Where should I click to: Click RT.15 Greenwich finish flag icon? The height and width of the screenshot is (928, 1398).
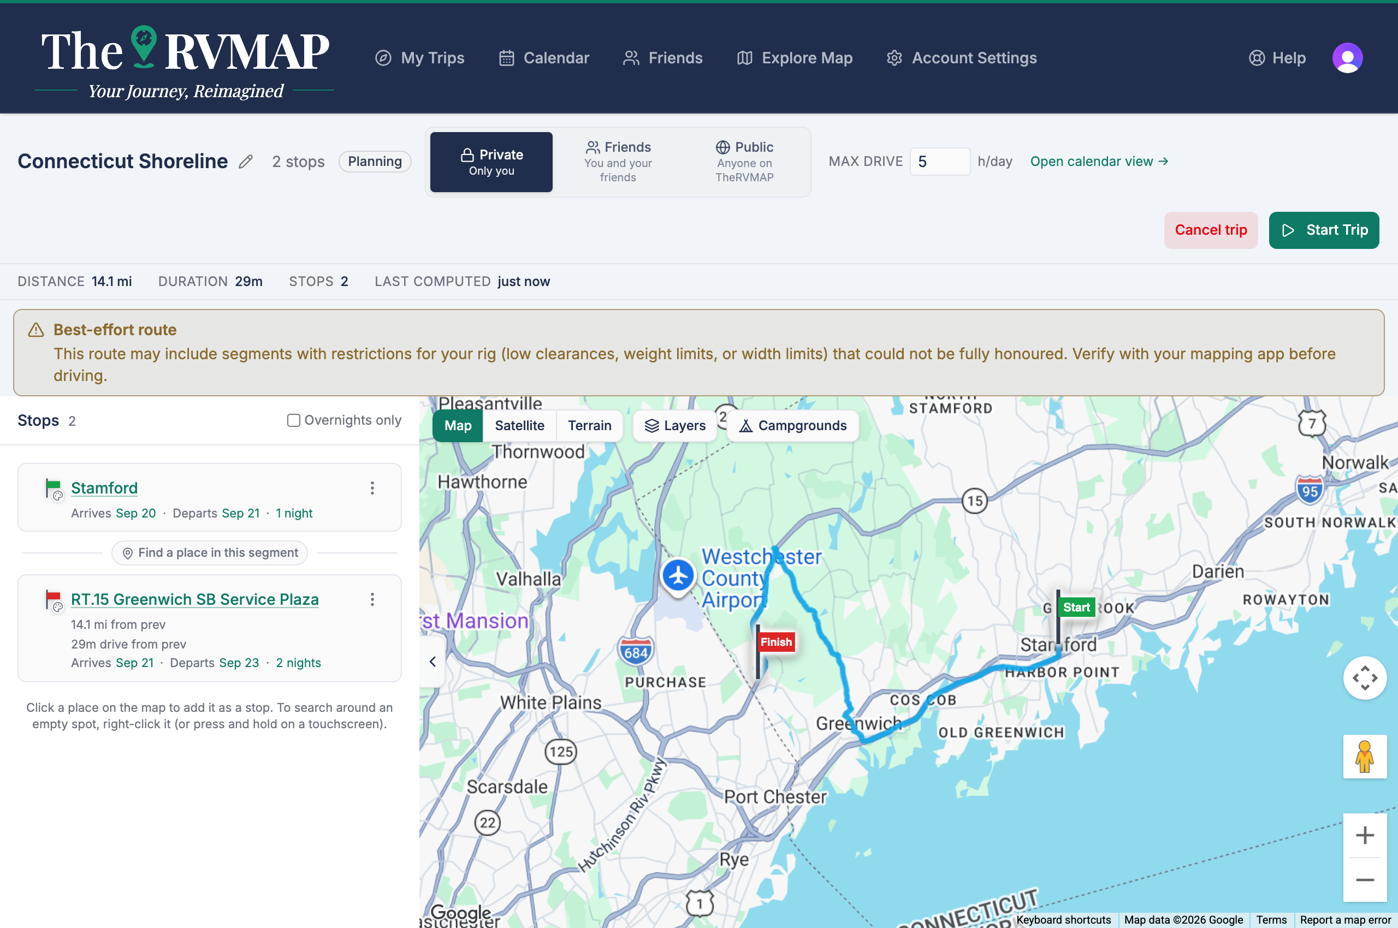[x=54, y=600]
